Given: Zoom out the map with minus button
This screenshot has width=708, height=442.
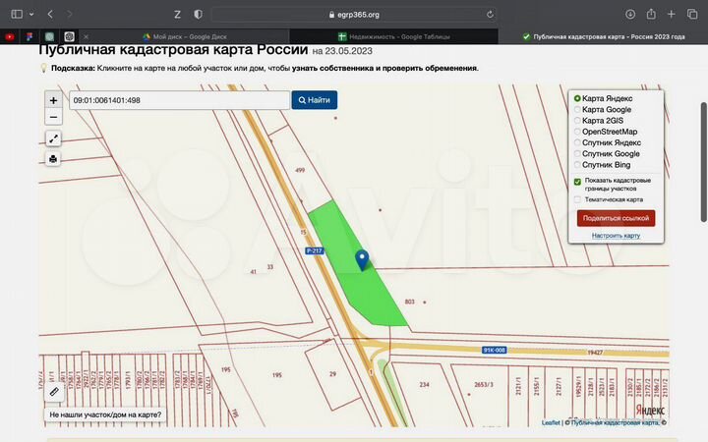Looking at the screenshot, I should pyautogui.click(x=53, y=117).
